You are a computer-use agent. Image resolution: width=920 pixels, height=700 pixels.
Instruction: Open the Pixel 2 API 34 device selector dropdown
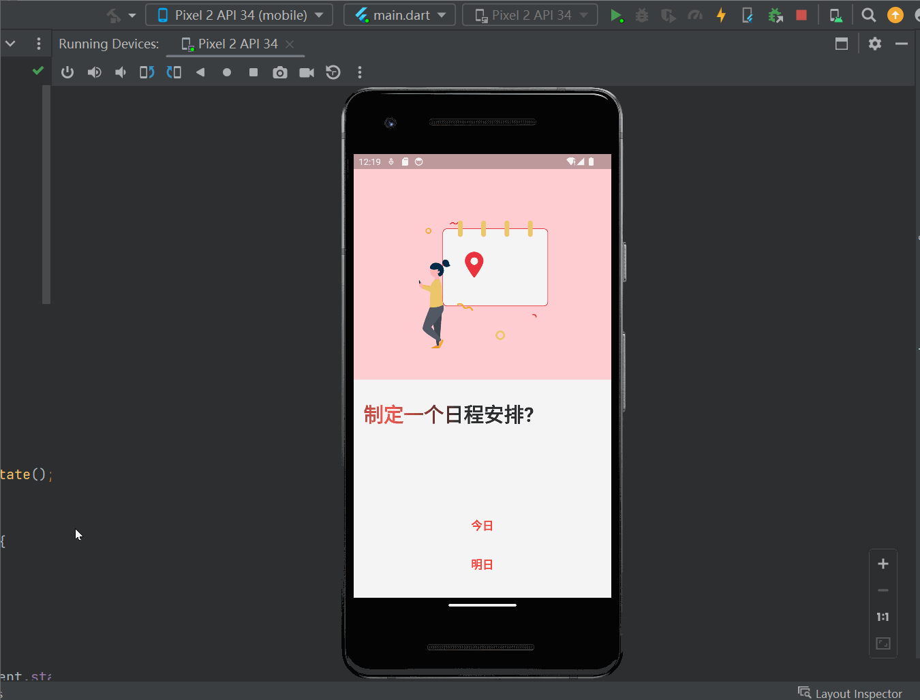click(239, 14)
